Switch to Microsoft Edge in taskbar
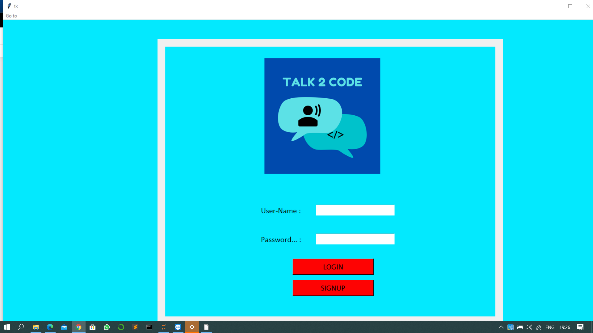593x333 pixels. 50,327
